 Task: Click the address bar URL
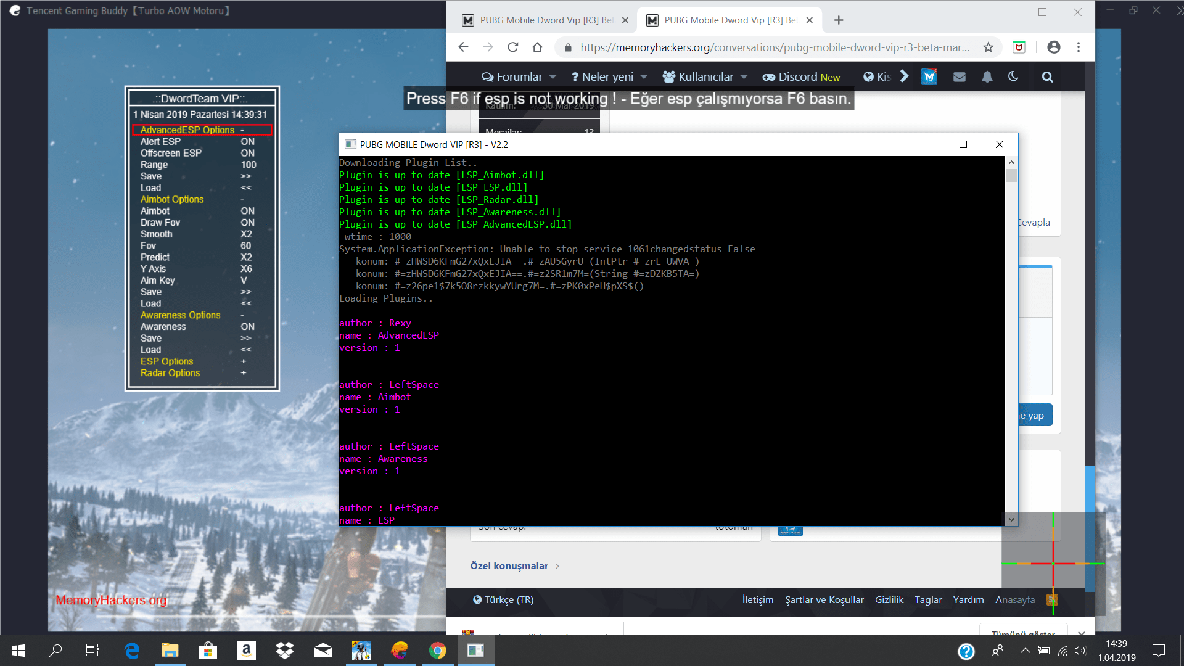(x=775, y=47)
